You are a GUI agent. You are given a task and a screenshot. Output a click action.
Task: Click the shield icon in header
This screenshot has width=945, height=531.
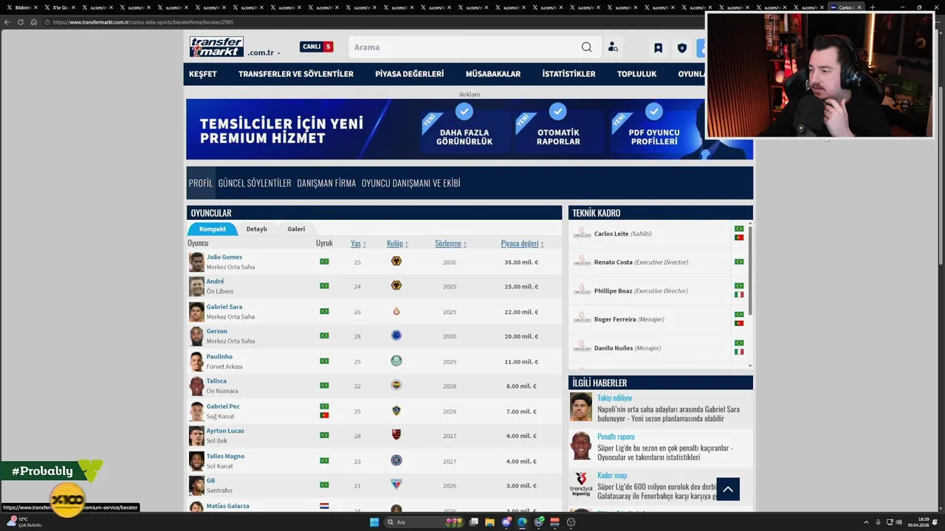coord(682,48)
